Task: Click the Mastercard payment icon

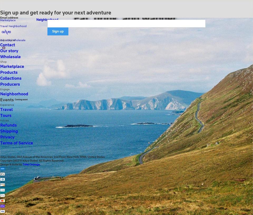Action: 3,201
